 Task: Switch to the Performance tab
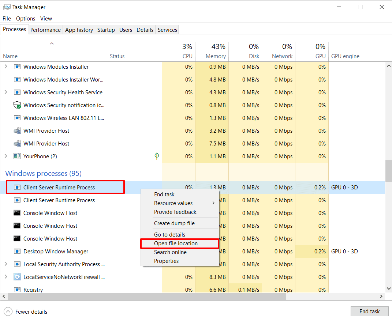[x=45, y=30]
